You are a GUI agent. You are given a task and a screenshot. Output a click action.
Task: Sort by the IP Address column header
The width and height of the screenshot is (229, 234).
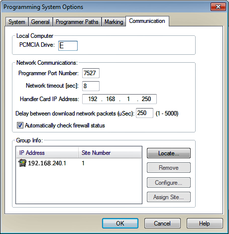(47, 153)
